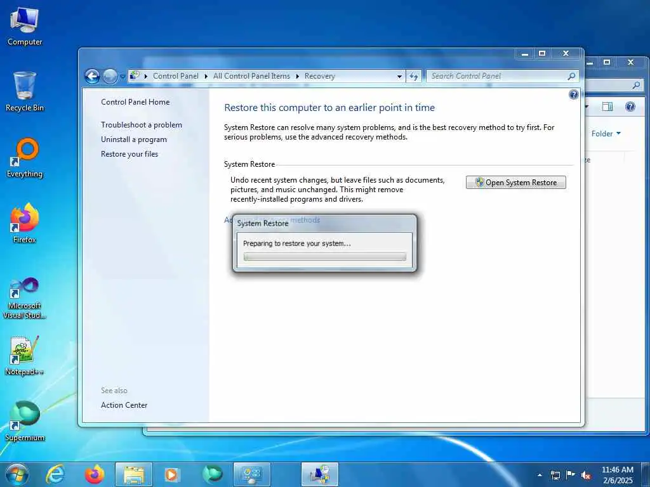The width and height of the screenshot is (650, 487).
Task: Launch Internet Explorer from the taskbar
Action: [x=55, y=474]
